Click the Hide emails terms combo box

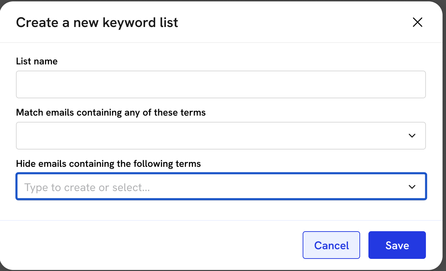211,187
